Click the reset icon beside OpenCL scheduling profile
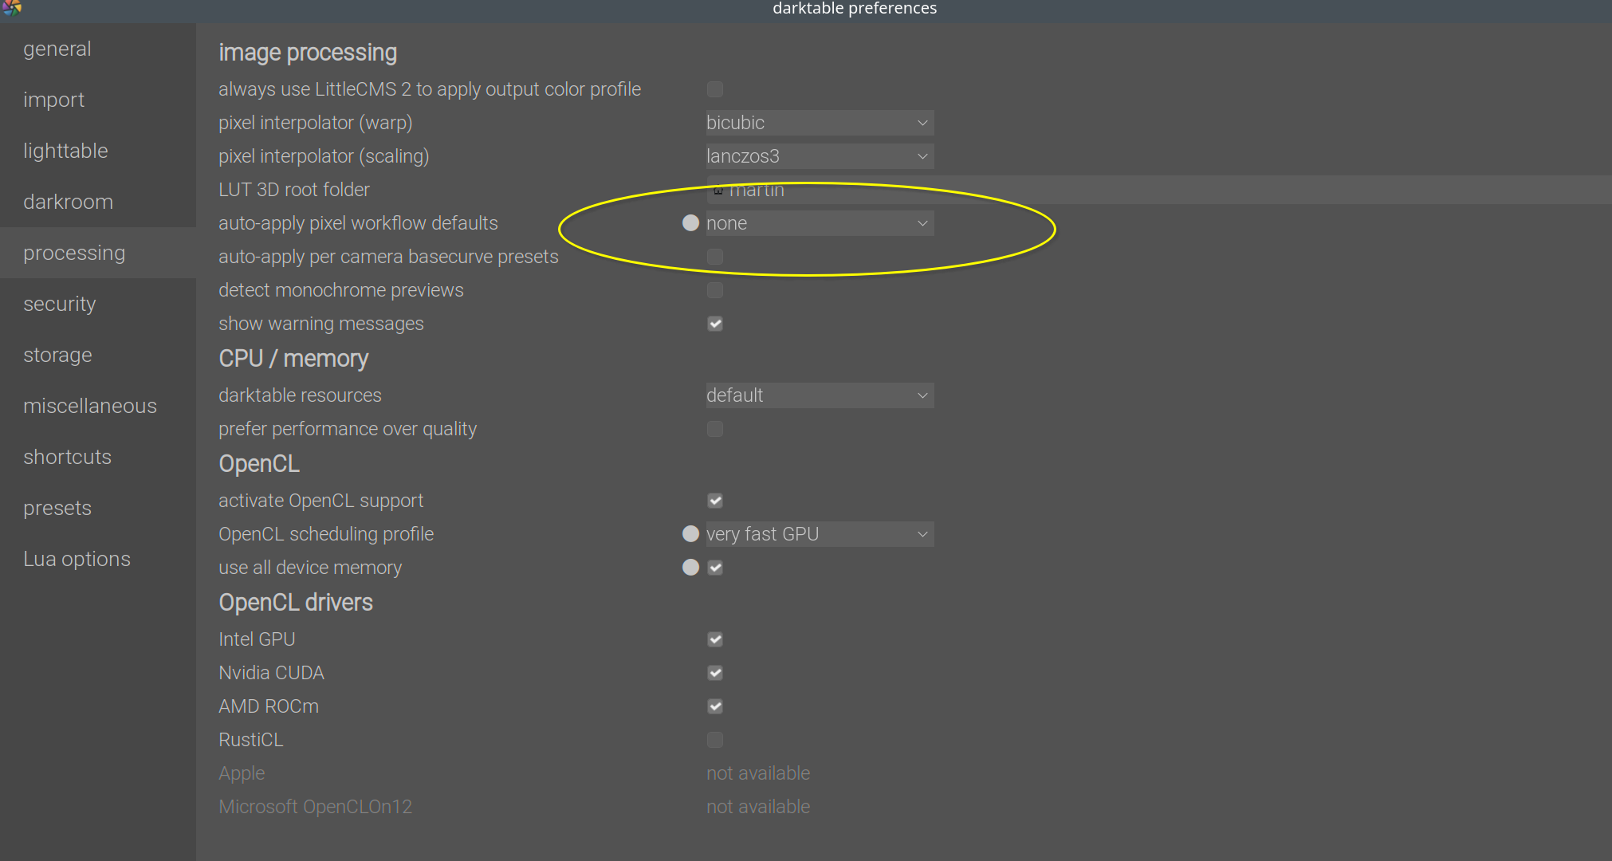 pos(690,533)
